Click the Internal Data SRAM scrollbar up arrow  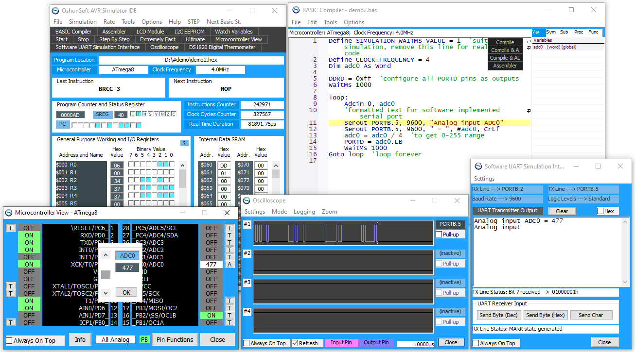(x=276, y=165)
